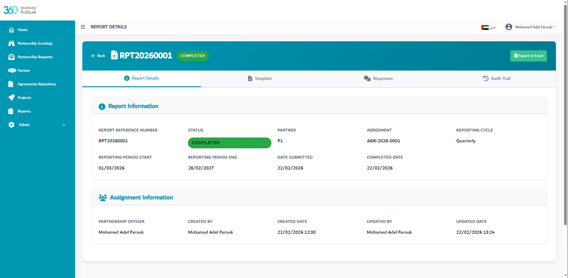Expand the Admin submenu chevron
This screenshot has width=568, height=278.
click(64, 125)
